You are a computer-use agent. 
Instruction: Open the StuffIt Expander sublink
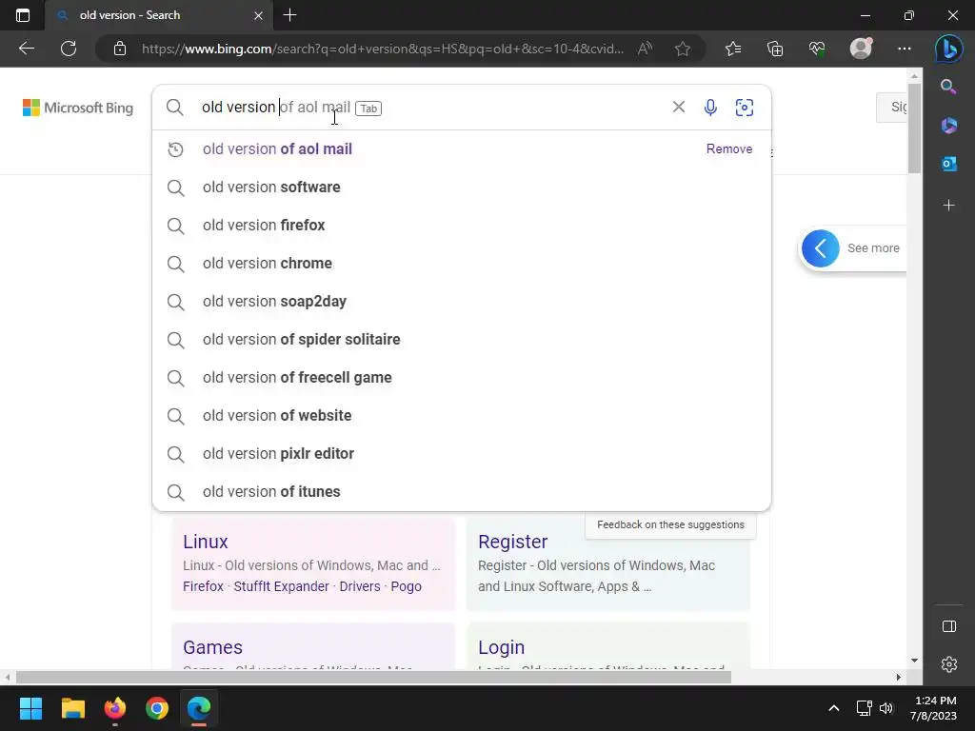(281, 586)
